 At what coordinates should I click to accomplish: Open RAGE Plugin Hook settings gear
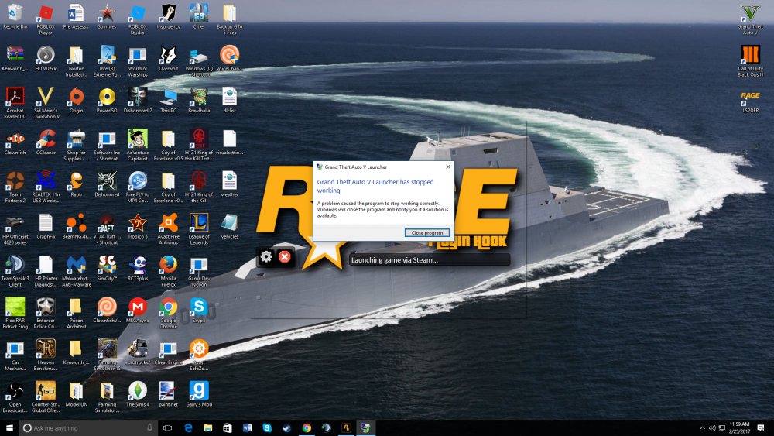pos(266,256)
